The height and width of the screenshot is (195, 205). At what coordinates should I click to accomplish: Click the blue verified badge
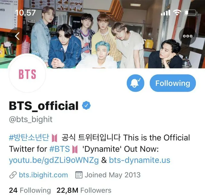pyautogui.click(x=86, y=106)
